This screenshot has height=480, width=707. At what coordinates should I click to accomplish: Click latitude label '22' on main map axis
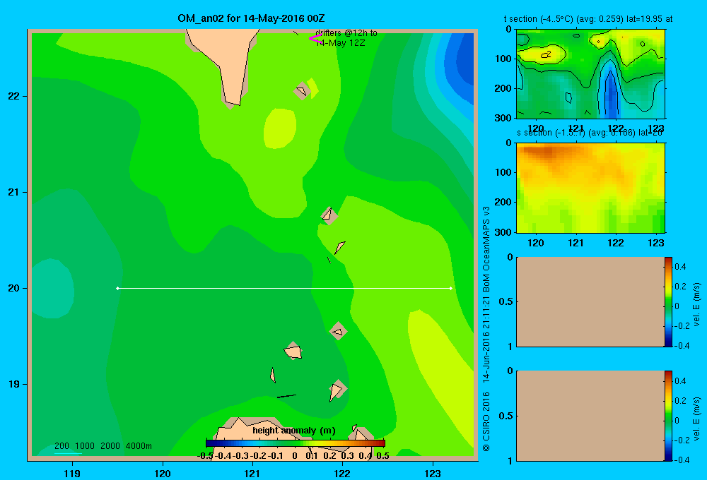[14, 96]
